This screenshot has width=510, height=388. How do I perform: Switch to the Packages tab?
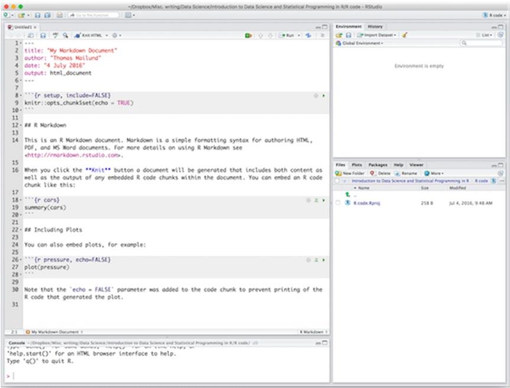point(378,165)
